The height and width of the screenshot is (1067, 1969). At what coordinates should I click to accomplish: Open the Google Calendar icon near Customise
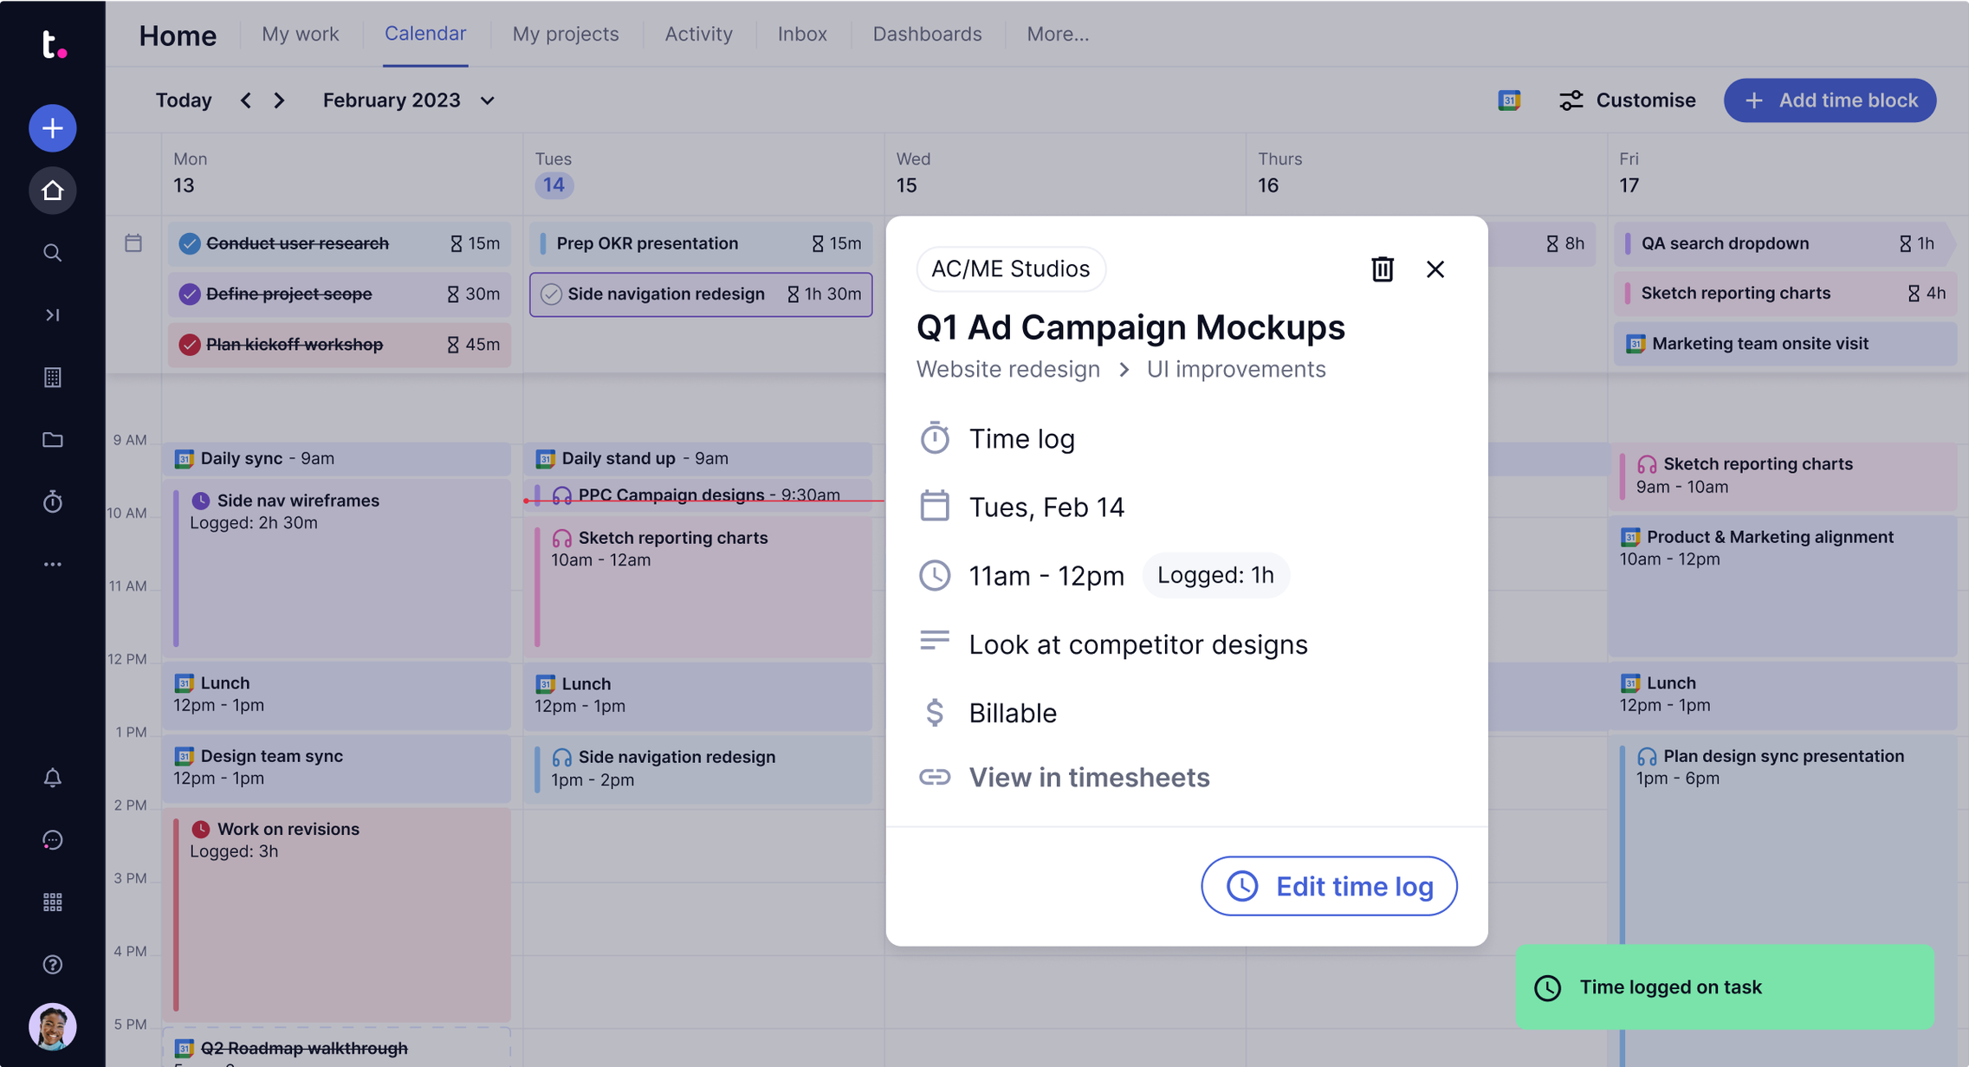(1509, 100)
